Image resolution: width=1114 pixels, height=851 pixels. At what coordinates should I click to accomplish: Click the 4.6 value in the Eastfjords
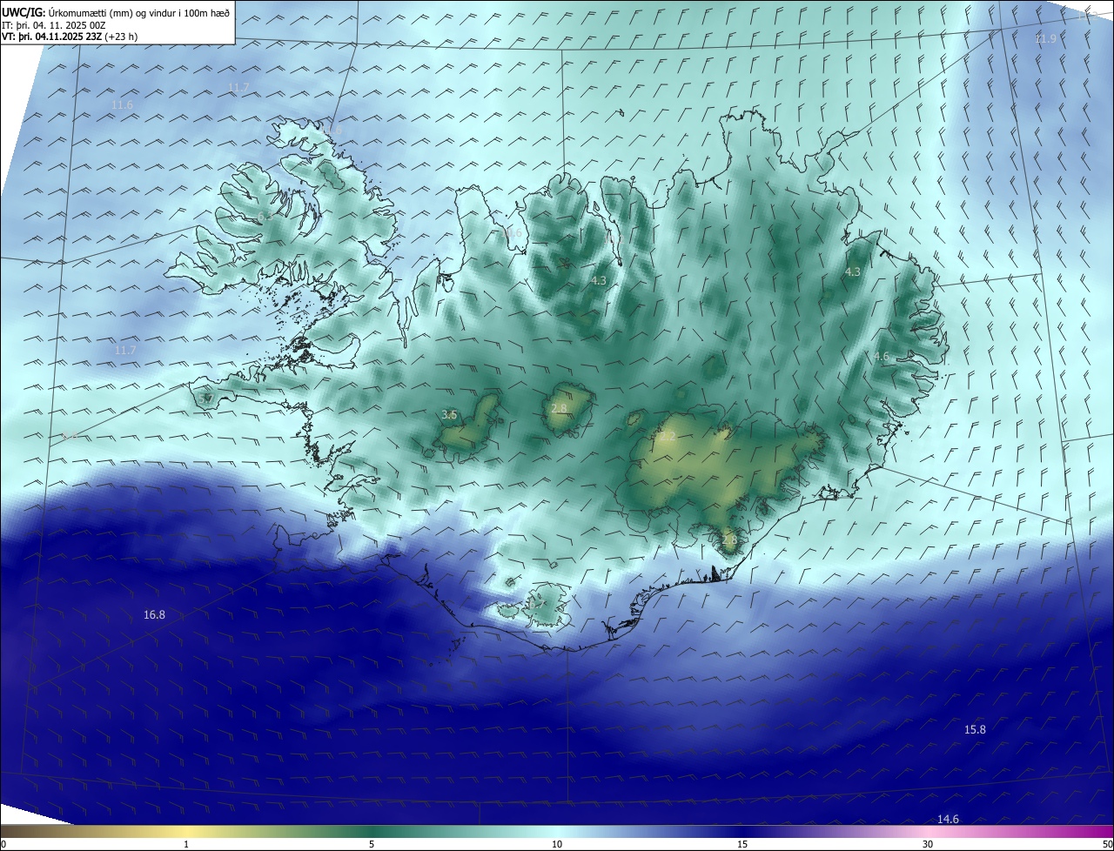882,357
